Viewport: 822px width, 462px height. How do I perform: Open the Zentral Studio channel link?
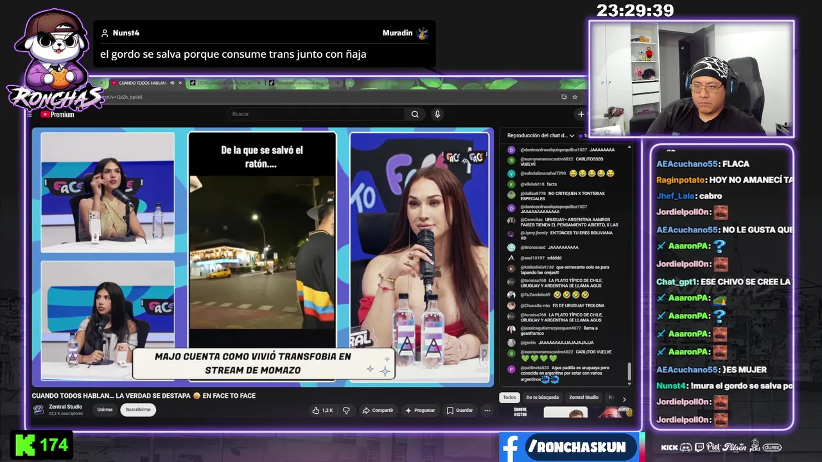click(66, 407)
